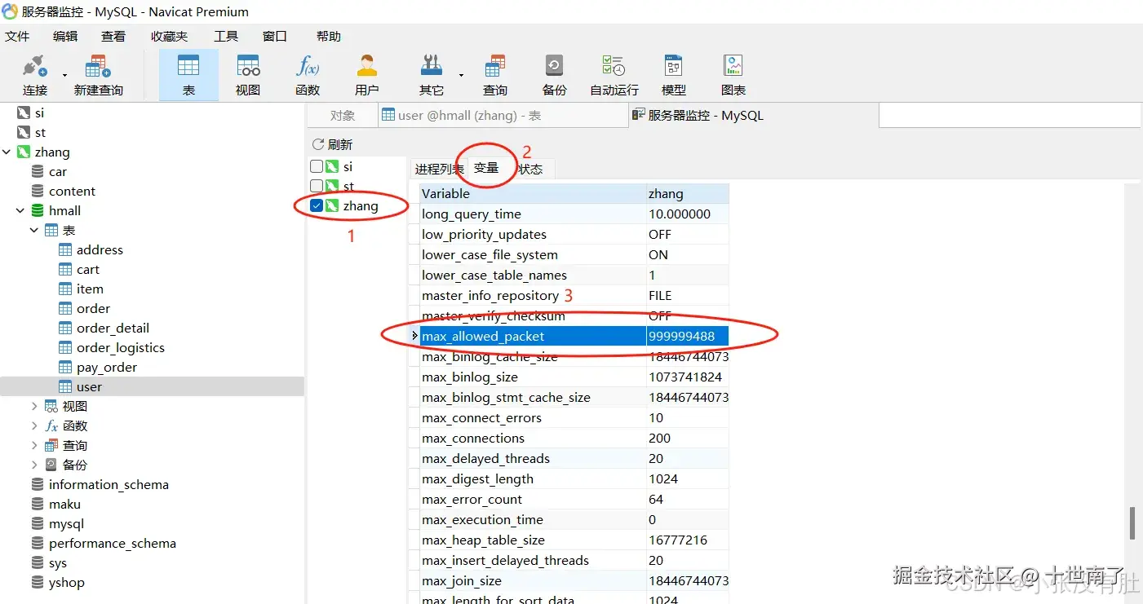Open the 收藏夹 menu
The height and width of the screenshot is (604, 1143).
pyautogui.click(x=169, y=37)
